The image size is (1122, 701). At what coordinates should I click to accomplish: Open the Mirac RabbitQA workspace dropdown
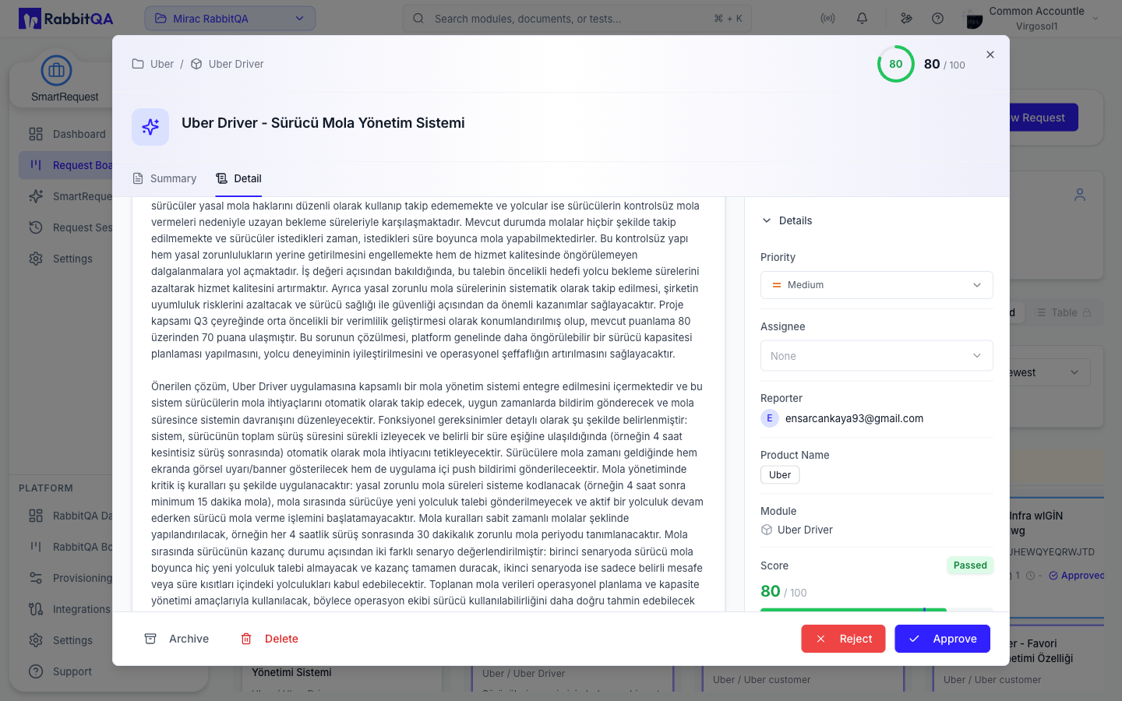pyautogui.click(x=230, y=19)
